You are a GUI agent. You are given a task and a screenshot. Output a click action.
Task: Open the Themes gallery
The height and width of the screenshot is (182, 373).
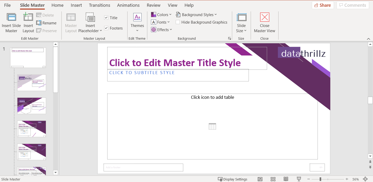coord(137,23)
